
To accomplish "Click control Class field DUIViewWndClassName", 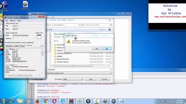I will [22, 36].
